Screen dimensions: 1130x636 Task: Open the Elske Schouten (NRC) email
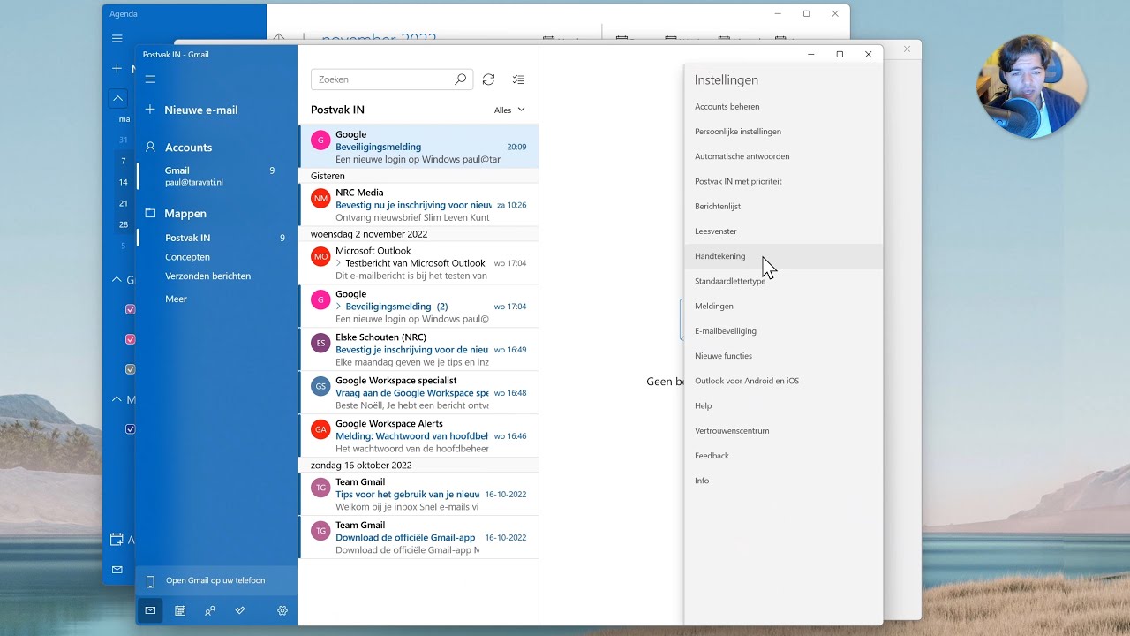click(x=418, y=350)
